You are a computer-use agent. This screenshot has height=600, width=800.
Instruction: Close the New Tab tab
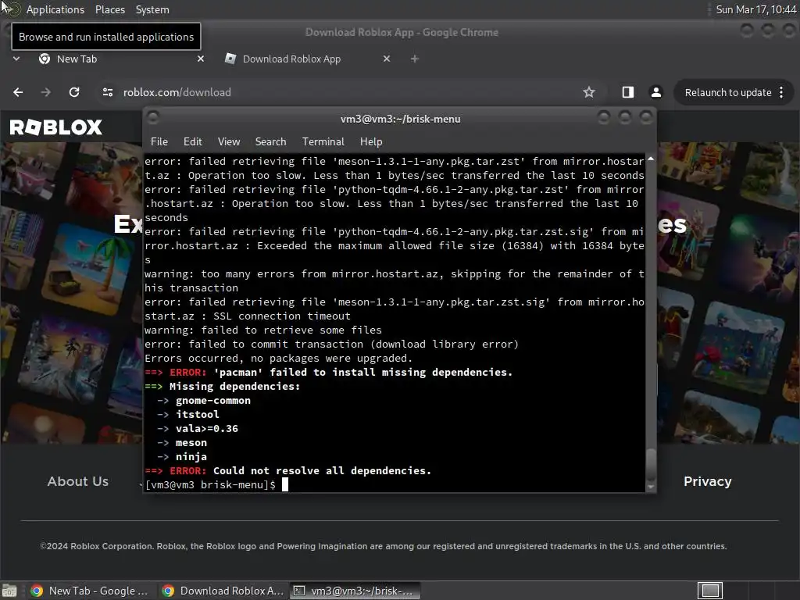pyautogui.click(x=201, y=59)
